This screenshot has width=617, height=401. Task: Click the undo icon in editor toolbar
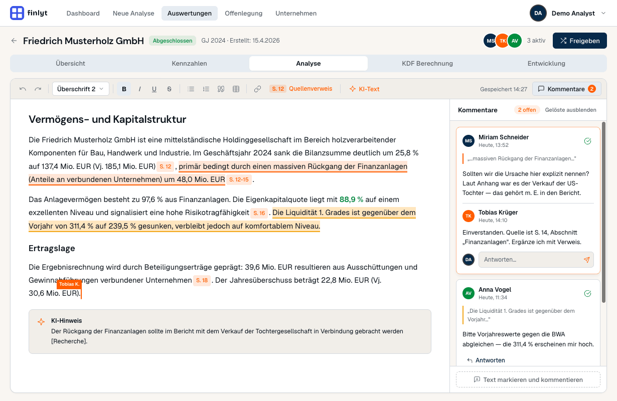click(23, 89)
